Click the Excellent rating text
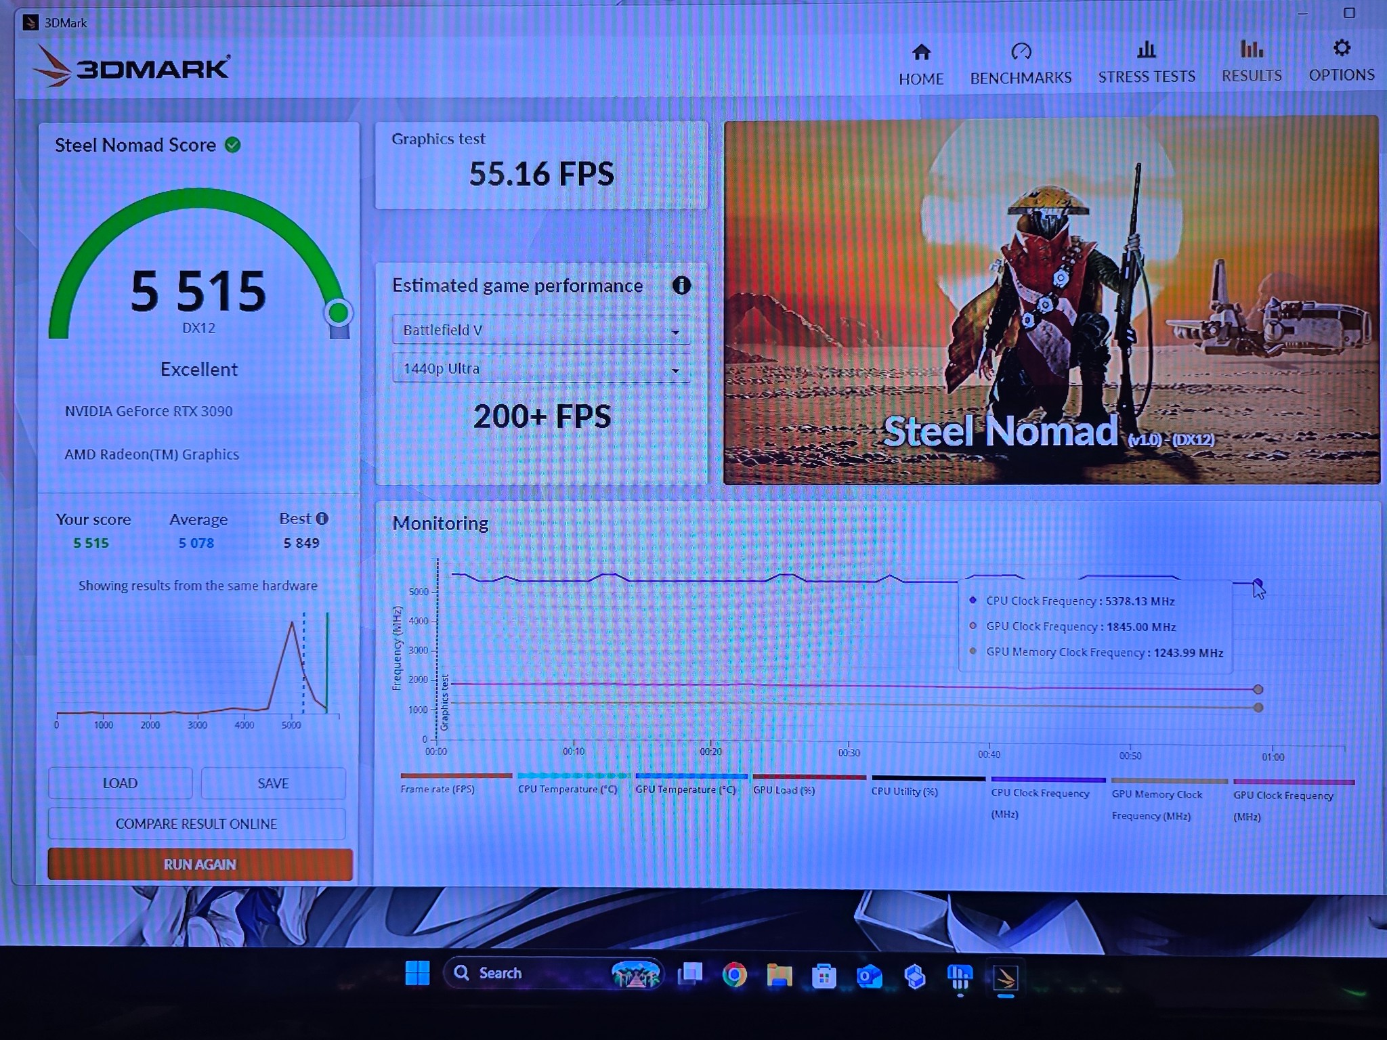Viewport: 1387px width, 1040px height. pos(199,369)
